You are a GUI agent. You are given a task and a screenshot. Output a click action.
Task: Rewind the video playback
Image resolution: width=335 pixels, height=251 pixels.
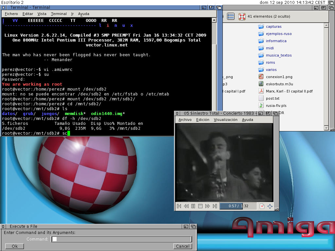(186, 206)
